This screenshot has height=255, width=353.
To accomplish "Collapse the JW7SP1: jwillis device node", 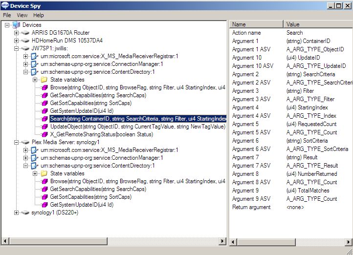I will point(16,48).
